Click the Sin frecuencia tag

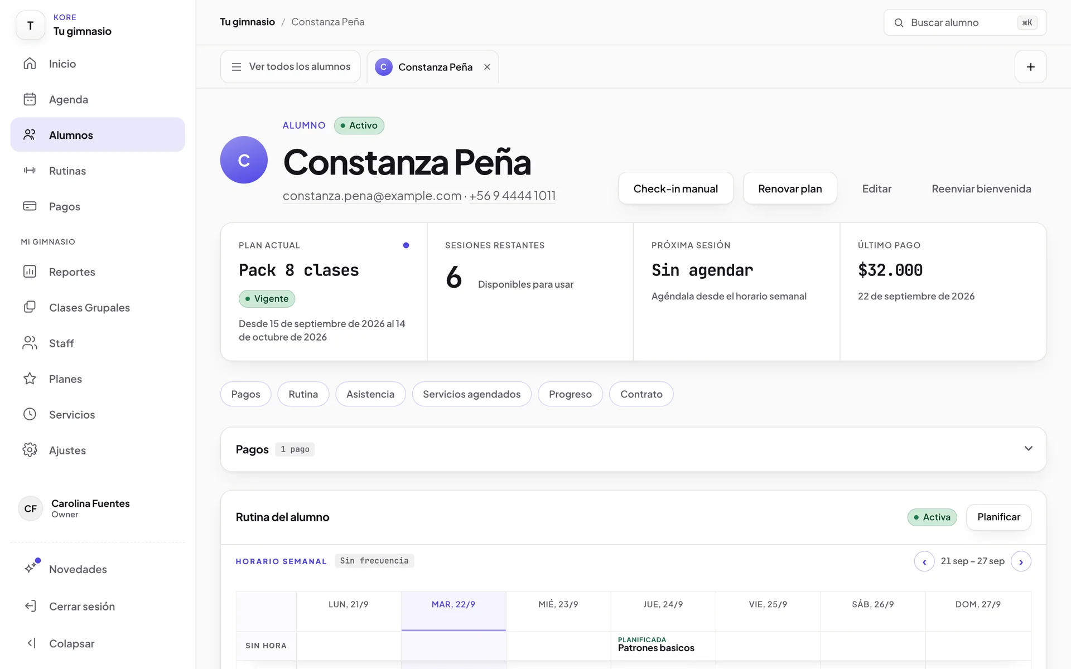pyautogui.click(x=374, y=561)
